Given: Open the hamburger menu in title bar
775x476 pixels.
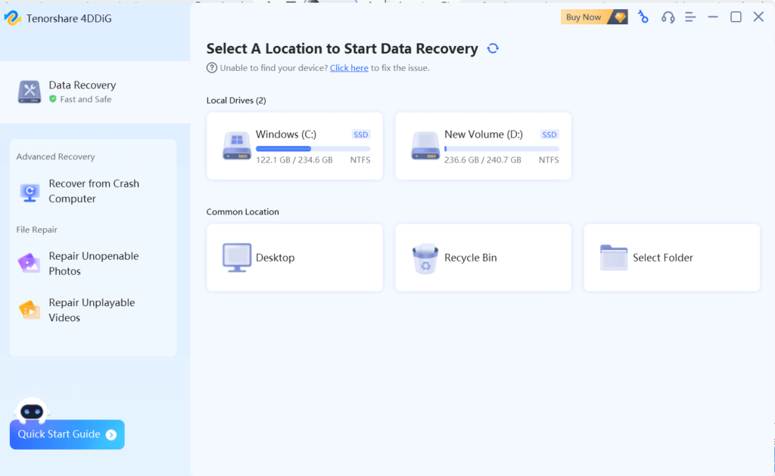Looking at the screenshot, I should (x=690, y=17).
